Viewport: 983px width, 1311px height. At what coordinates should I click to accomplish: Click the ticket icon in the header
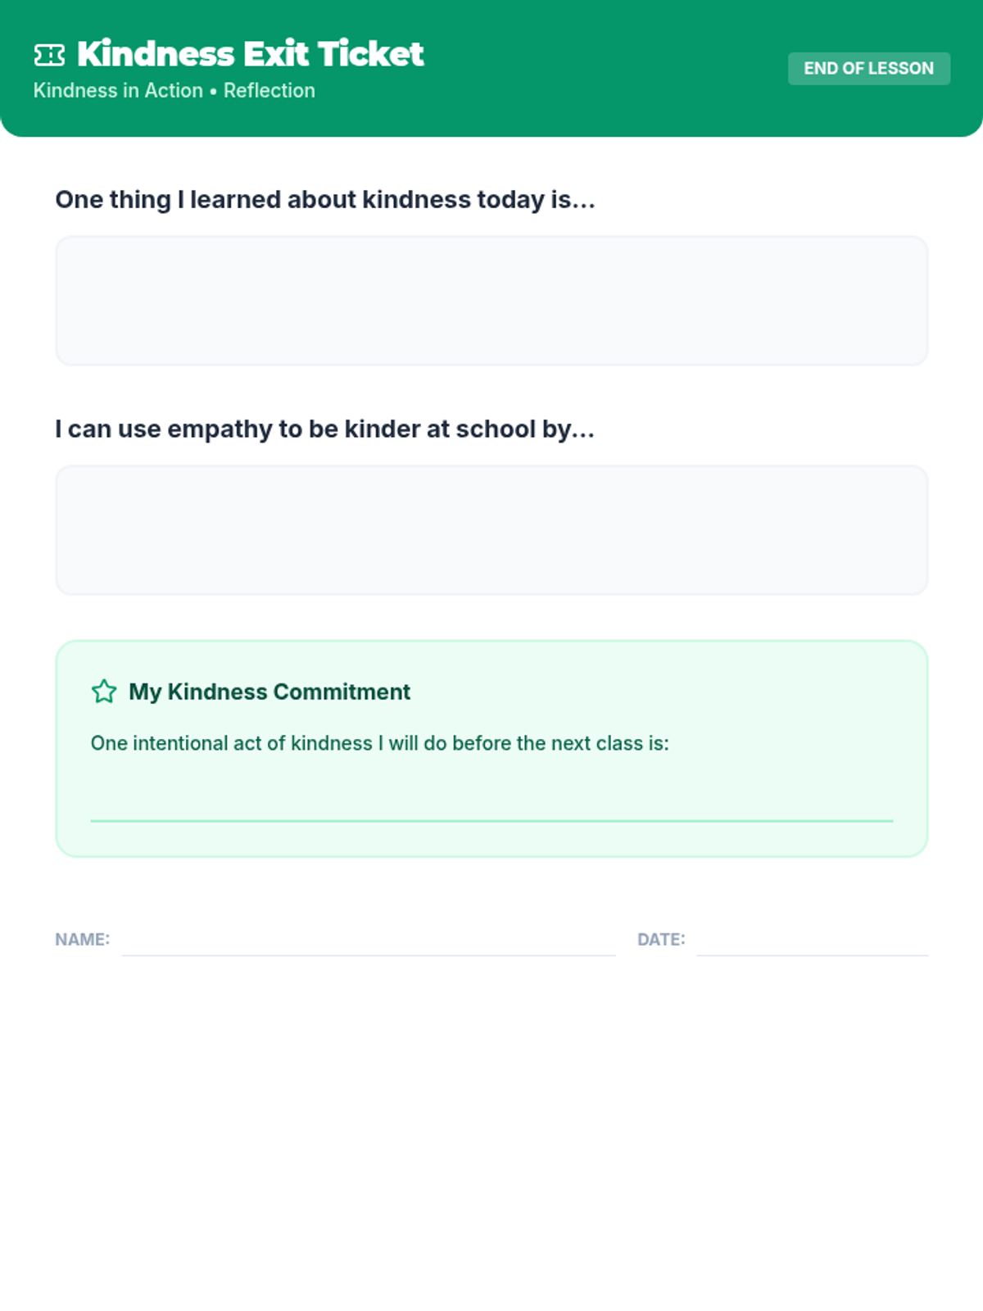tap(49, 55)
